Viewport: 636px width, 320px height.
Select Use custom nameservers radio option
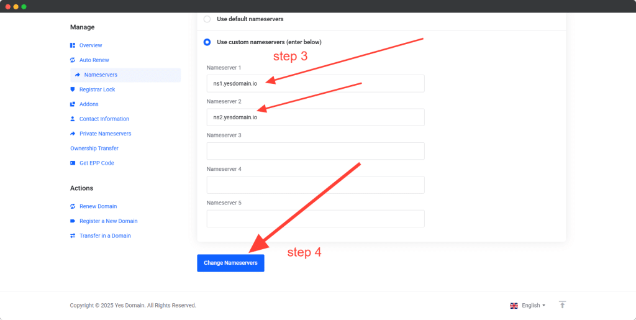(207, 42)
